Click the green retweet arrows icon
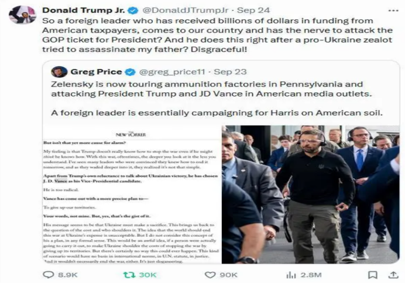 (129, 275)
